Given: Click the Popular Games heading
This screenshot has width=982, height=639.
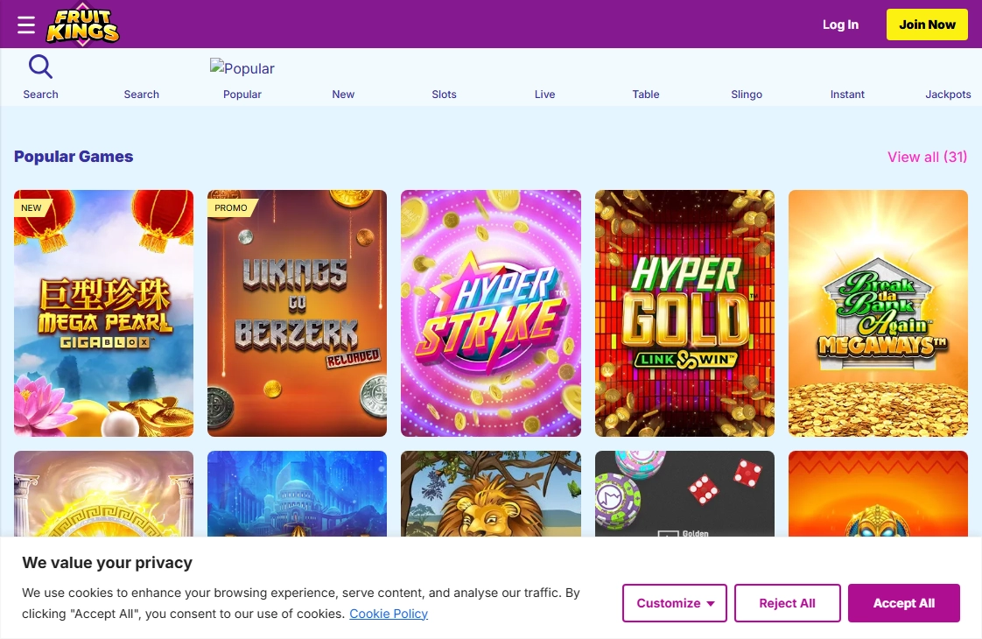Looking at the screenshot, I should tap(74, 157).
